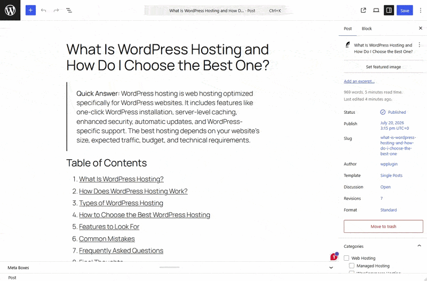Viewport: 427px width, 281px height.
Task: Open the command palette title bar
Action: (x=218, y=11)
